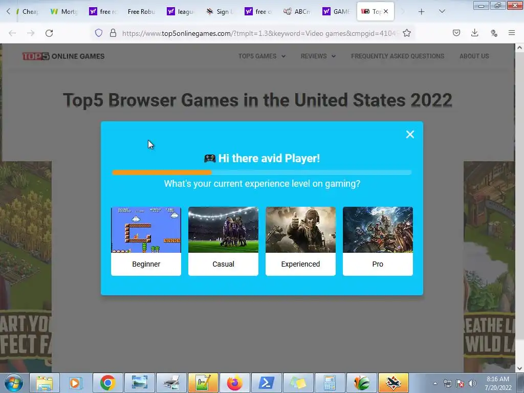524x393 pixels.
Task: Open Calculator from taskbar
Action: [x=330, y=383]
